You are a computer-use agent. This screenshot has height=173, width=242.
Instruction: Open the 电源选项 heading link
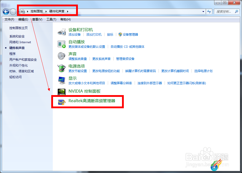pos(77,66)
